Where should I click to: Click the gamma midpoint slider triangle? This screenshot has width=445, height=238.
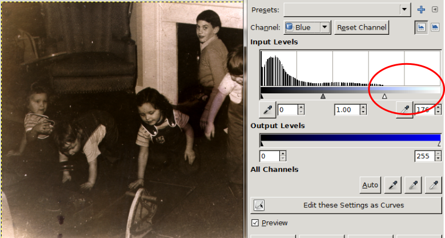(x=323, y=97)
